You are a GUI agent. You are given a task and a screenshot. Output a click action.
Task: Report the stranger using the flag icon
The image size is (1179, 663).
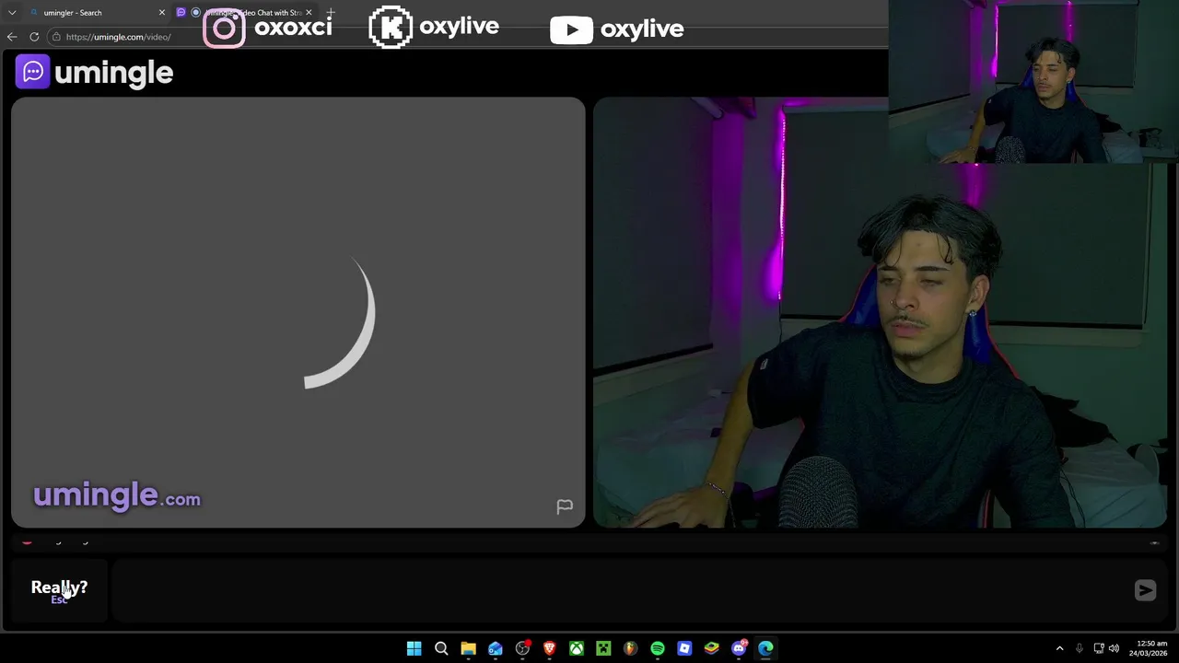tap(565, 506)
